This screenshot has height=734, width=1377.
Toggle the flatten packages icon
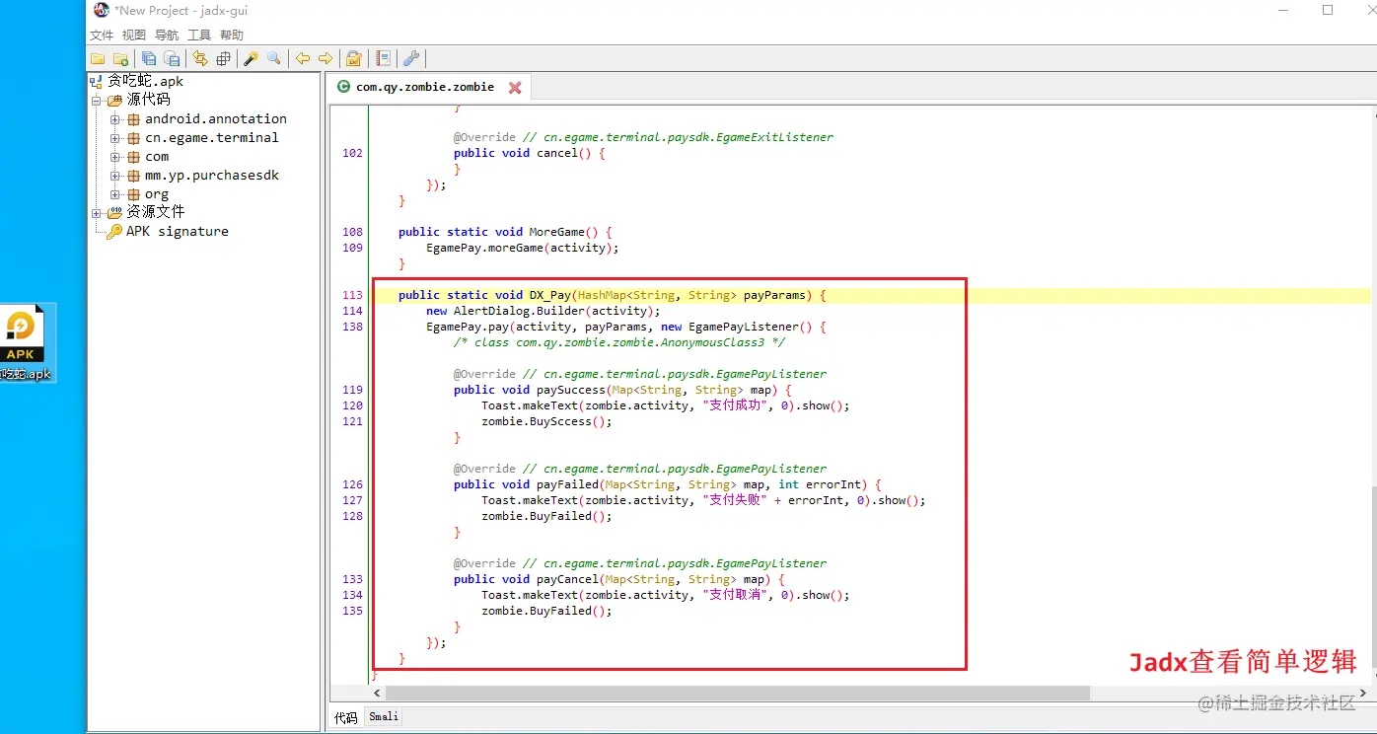223,58
